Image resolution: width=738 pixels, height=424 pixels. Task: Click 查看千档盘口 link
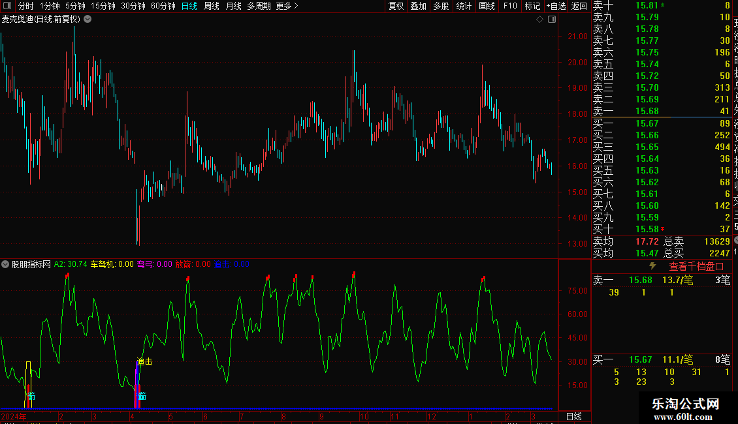(x=696, y=267)
